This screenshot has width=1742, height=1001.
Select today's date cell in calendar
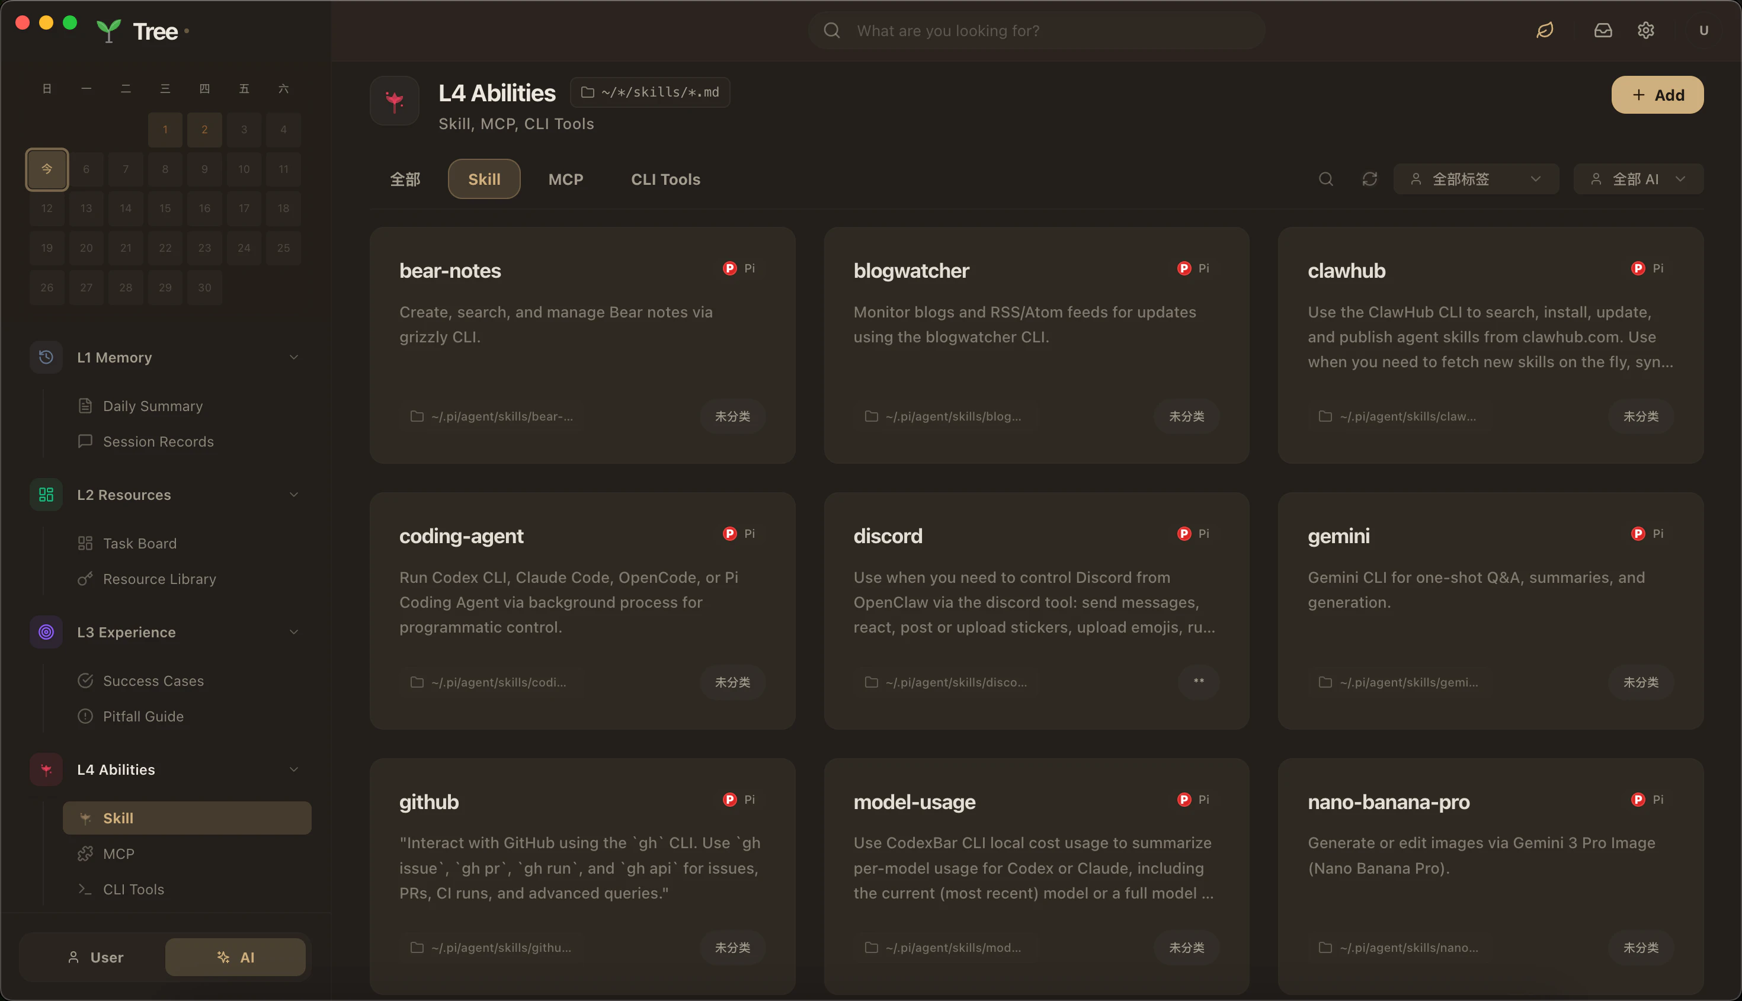click(x=47, y=169)
